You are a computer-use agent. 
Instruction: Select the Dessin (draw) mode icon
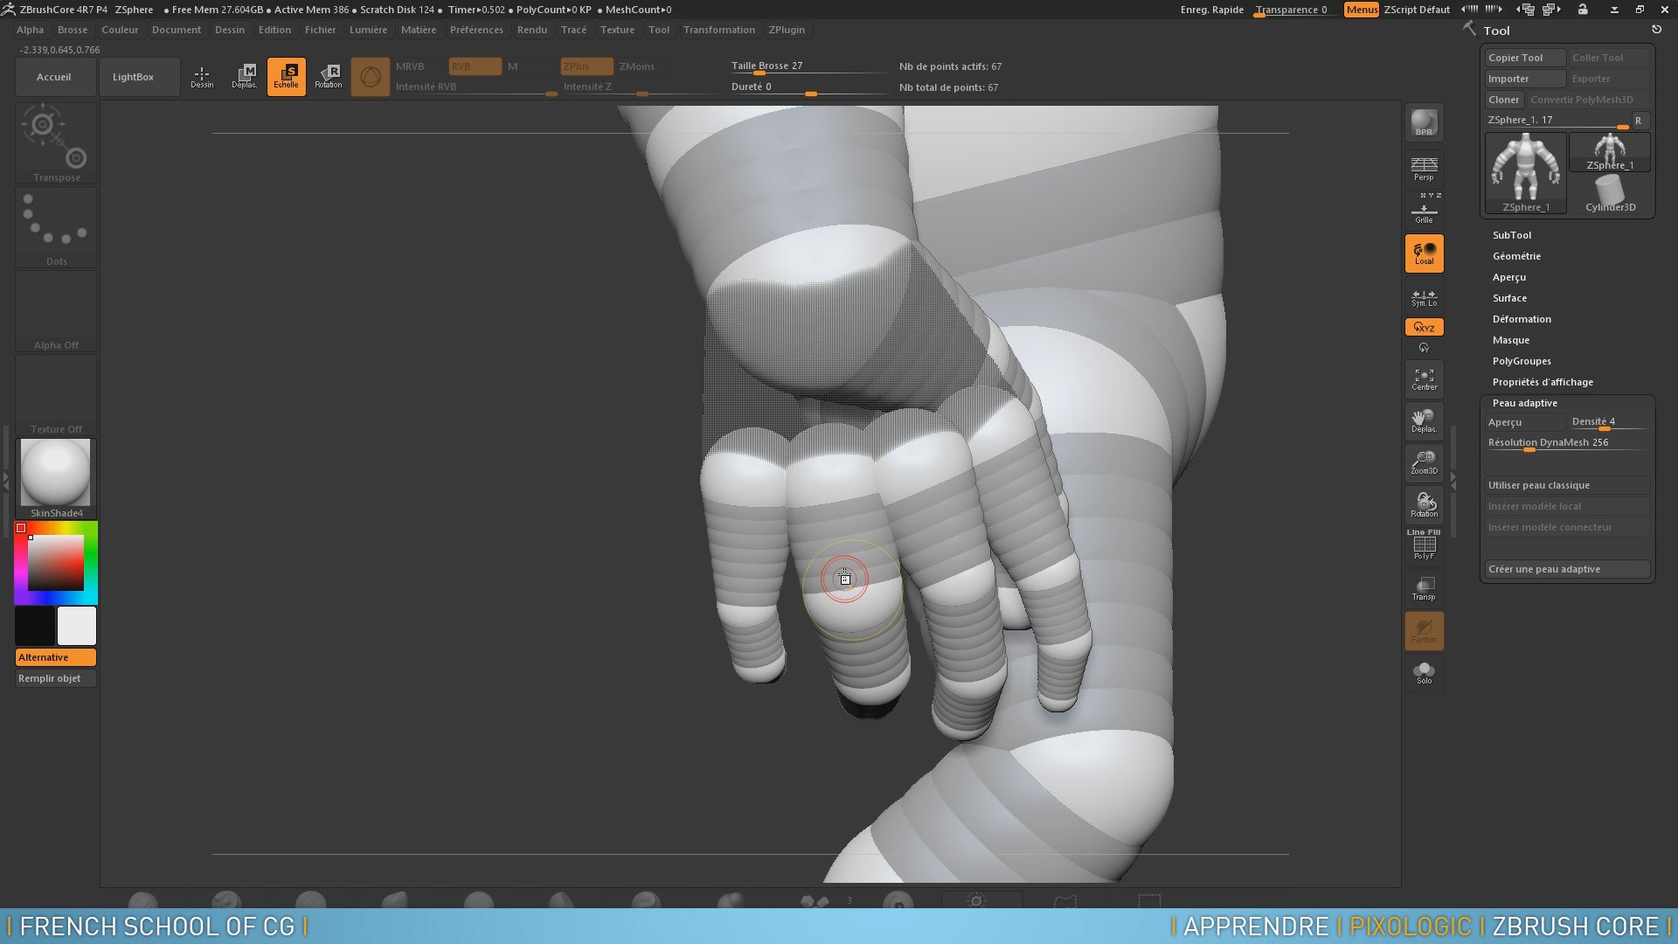pyautogui.click(x=202, y=77)
